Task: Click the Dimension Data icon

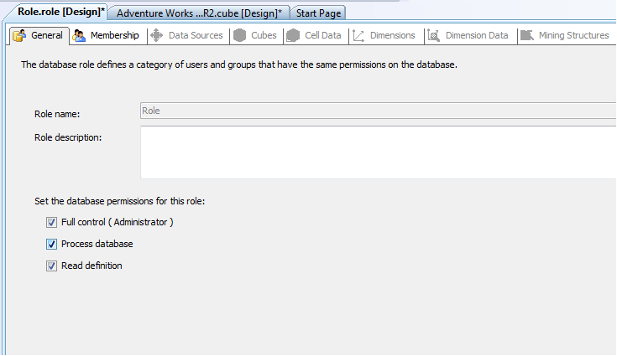Action: click(434, 35)
